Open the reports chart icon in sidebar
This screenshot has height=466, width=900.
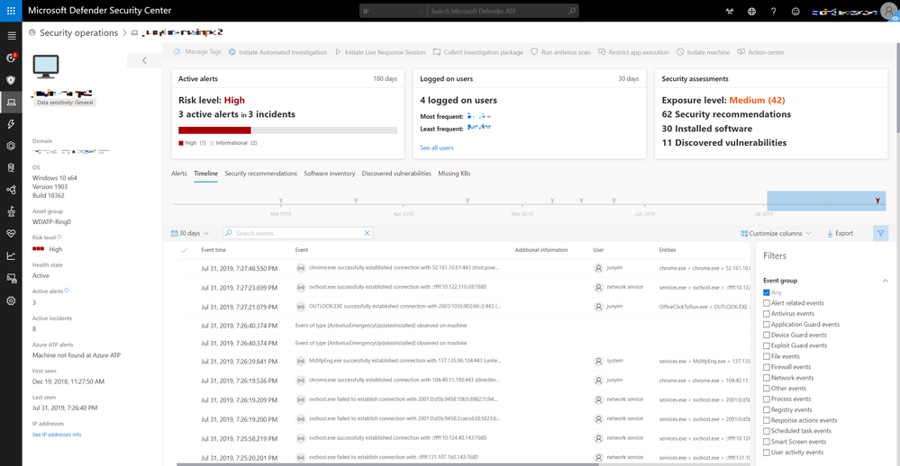pos(11,255)
